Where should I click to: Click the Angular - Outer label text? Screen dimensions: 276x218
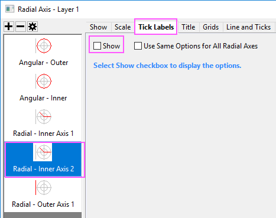[44, 63]
